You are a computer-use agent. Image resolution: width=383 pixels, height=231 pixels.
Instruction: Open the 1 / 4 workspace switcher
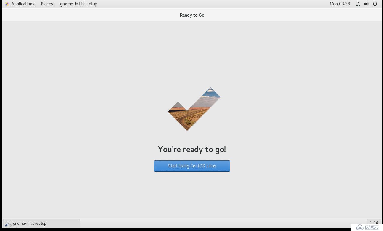(374, 222)
